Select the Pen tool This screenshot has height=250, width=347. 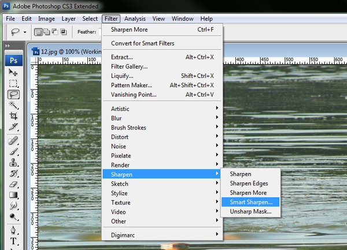[x=13, y=230]
